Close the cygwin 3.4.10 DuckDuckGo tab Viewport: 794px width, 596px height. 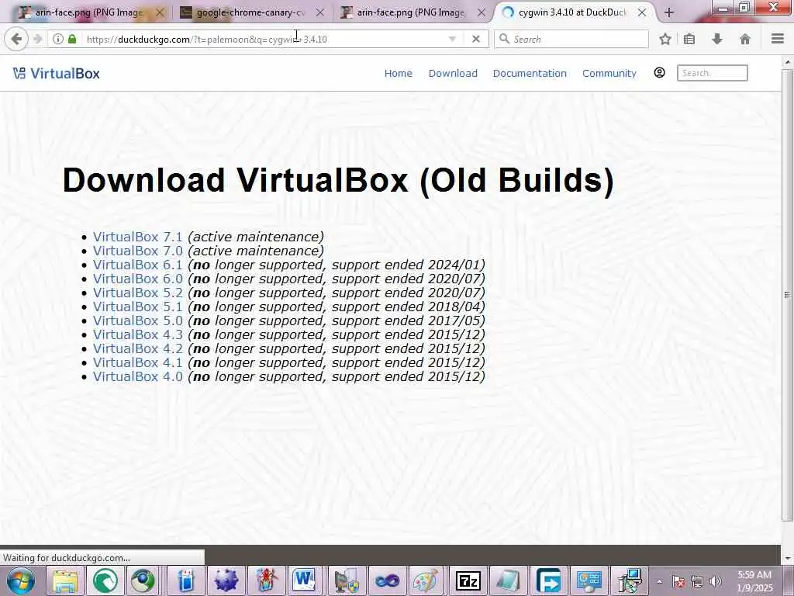point(641,12)
